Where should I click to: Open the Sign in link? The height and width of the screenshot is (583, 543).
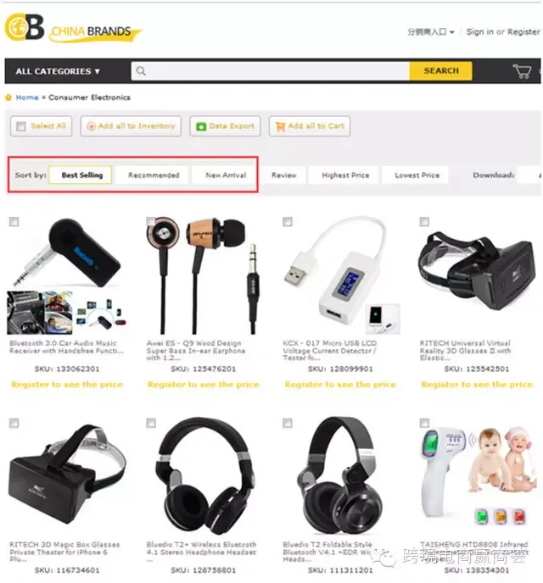tap(480, 32)
